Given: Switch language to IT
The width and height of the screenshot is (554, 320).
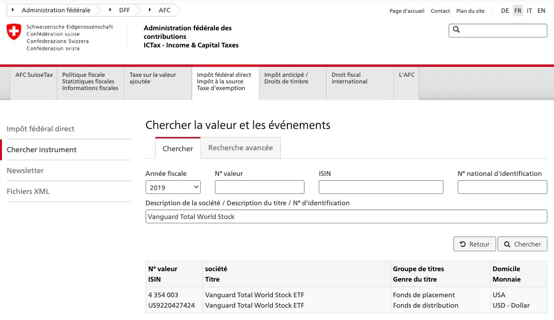Looking at the screenshot, I should (x=529, y=10).
